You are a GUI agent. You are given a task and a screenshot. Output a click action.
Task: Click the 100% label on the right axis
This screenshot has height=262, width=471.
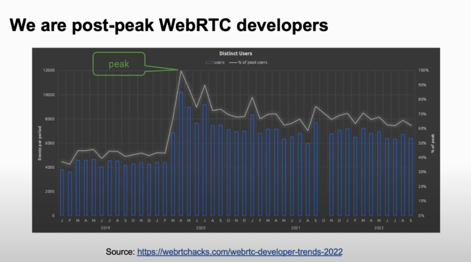(x=424, y=71)
